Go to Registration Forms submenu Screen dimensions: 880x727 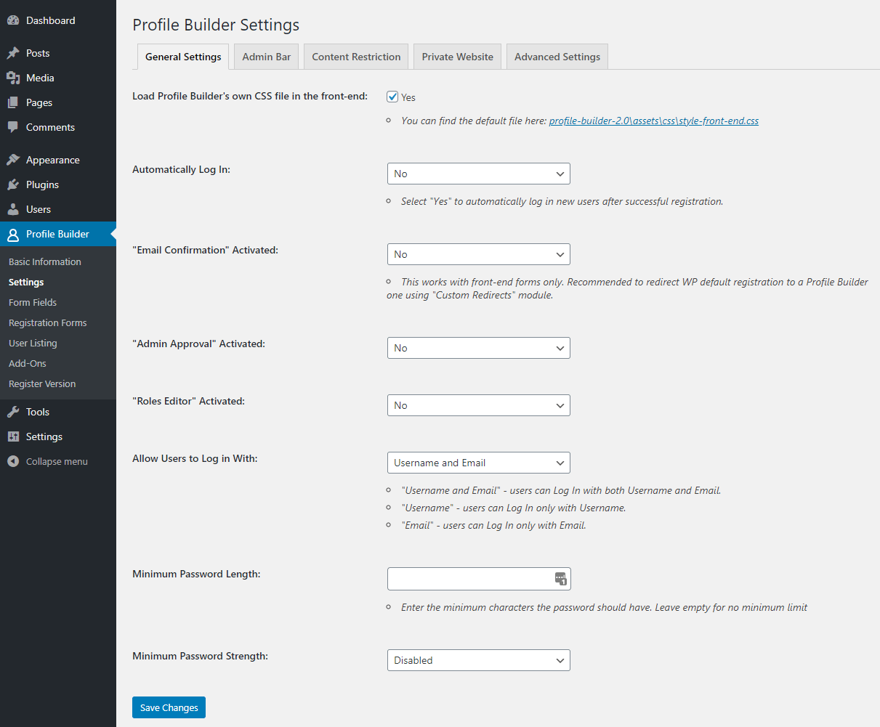(48, 322)
